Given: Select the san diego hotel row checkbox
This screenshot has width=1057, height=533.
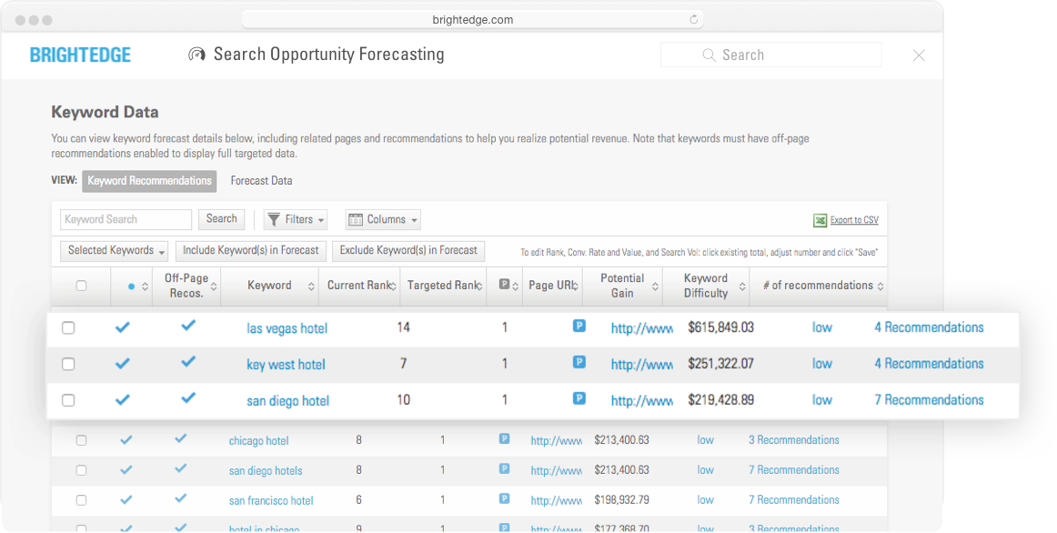Looking at the screenshot, I should 68,400.
